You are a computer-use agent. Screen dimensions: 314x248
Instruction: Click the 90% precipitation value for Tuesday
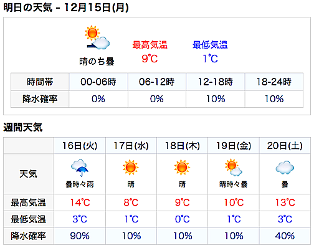tap(80, 236)
